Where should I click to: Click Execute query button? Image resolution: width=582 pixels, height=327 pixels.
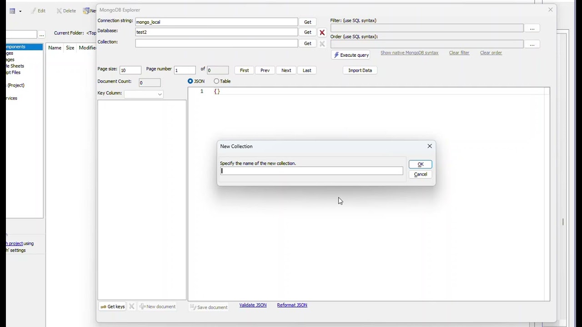pyautogui.click(x=351, y=55)
